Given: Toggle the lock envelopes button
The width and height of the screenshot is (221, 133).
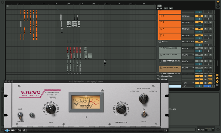Looking at the screenshot, I should tap(171, 8).
